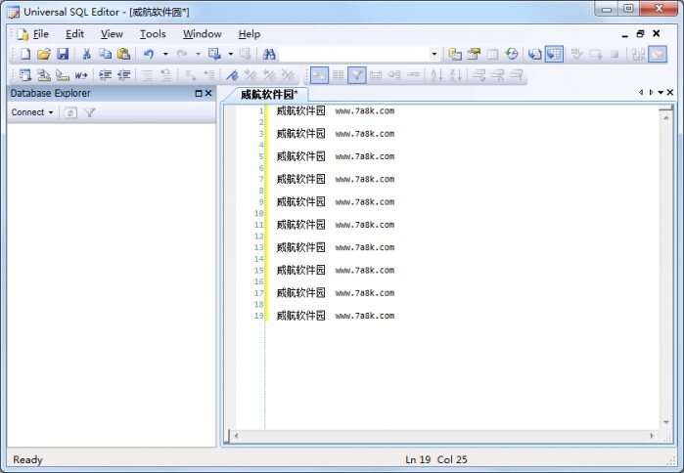Save the file with floppy disk icon
Screen dimensions: 684x473
63,54
